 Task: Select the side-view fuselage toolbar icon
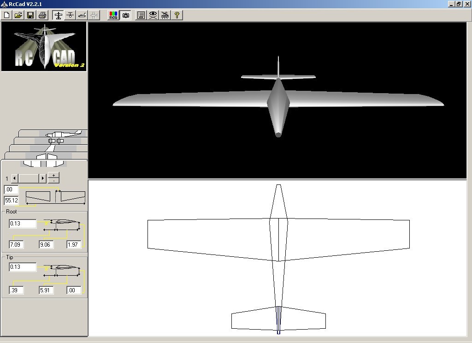[x=83, y=15]
